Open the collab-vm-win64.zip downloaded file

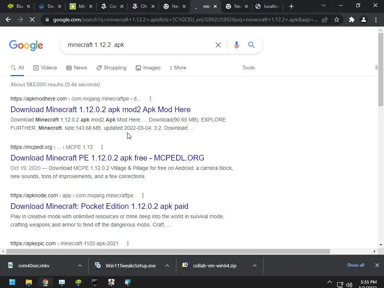pos(214,266)
